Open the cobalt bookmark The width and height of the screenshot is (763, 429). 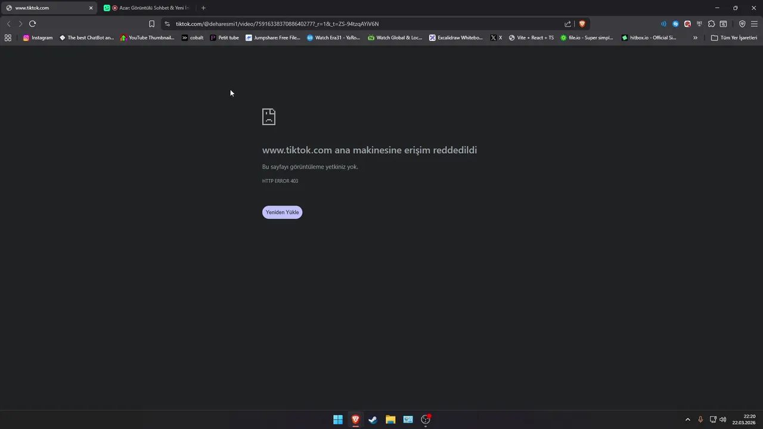tap(193, 38)
